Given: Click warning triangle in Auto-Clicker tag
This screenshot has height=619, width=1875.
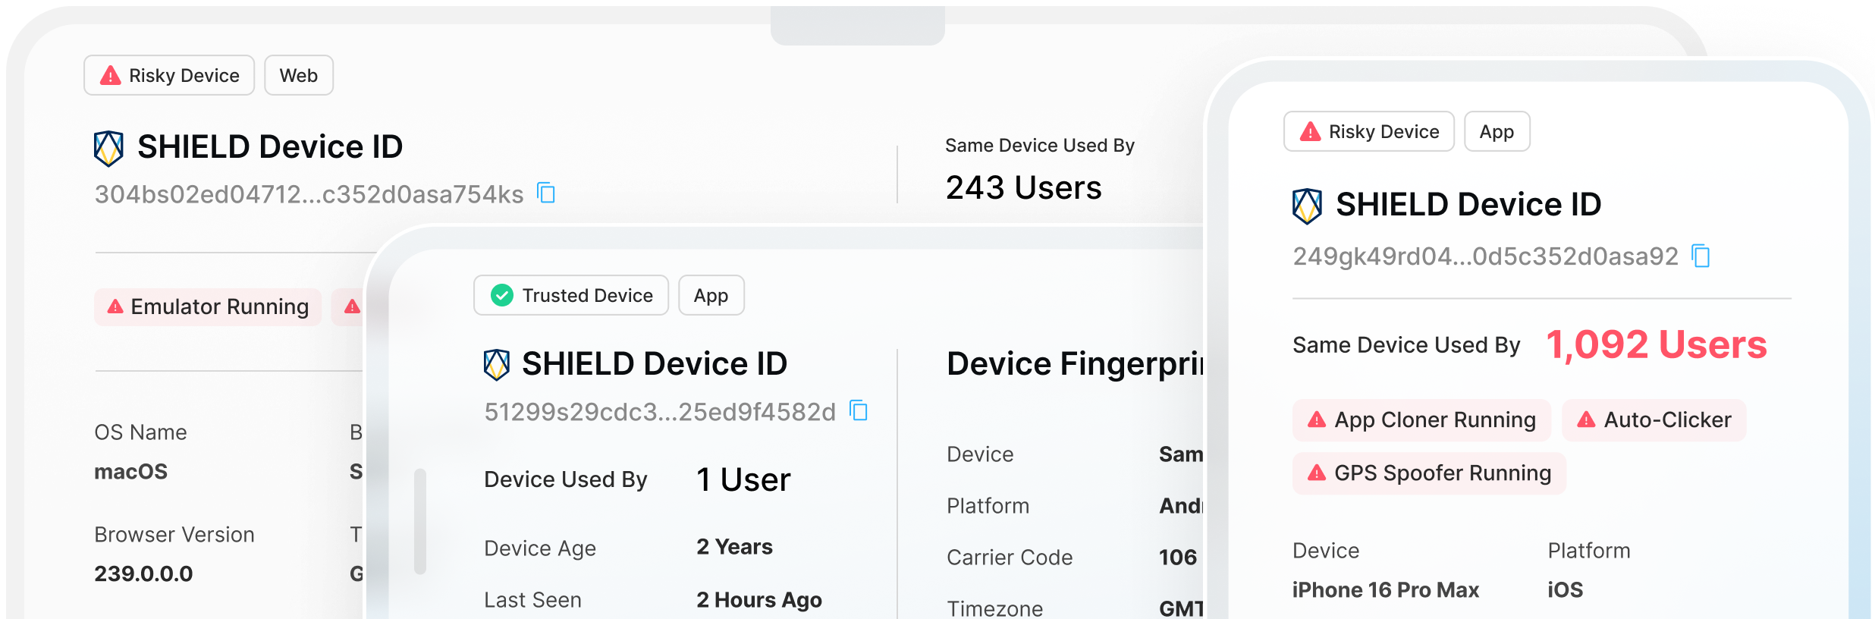Looking at the screenshot, I should (1586, 420).
